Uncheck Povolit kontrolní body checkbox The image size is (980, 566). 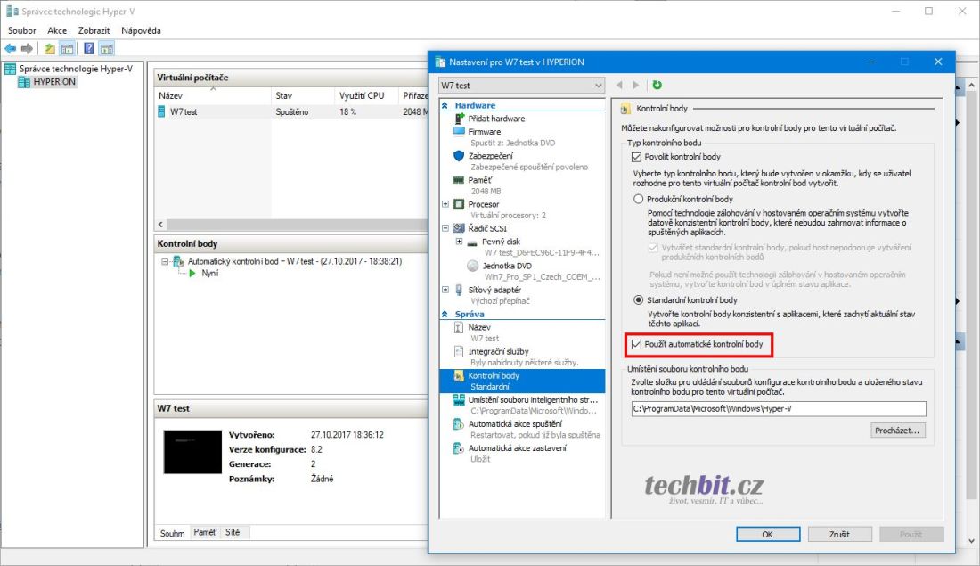(x=636, y=157)
